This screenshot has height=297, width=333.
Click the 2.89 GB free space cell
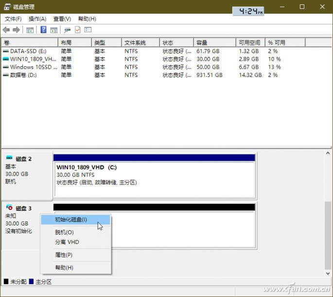249,59
